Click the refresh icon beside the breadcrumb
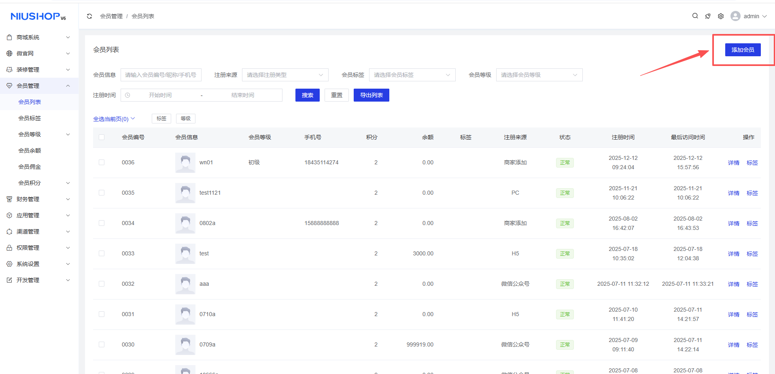The image size is (775, 374). (x=89, y=16)
